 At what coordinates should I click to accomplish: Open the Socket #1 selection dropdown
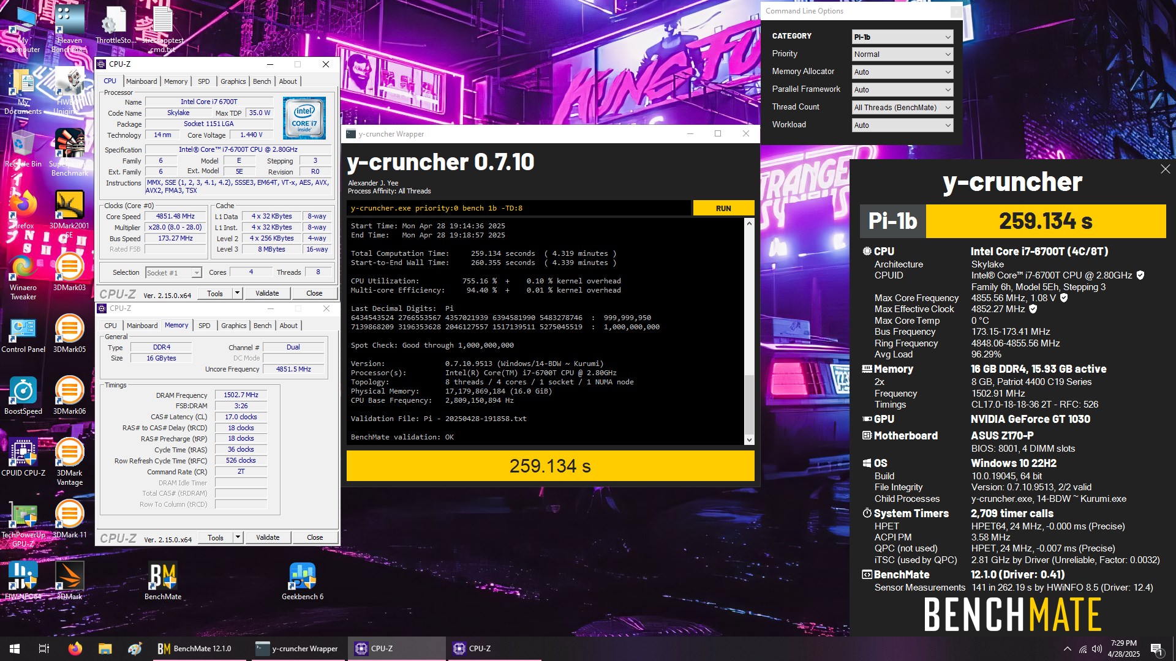174,273
